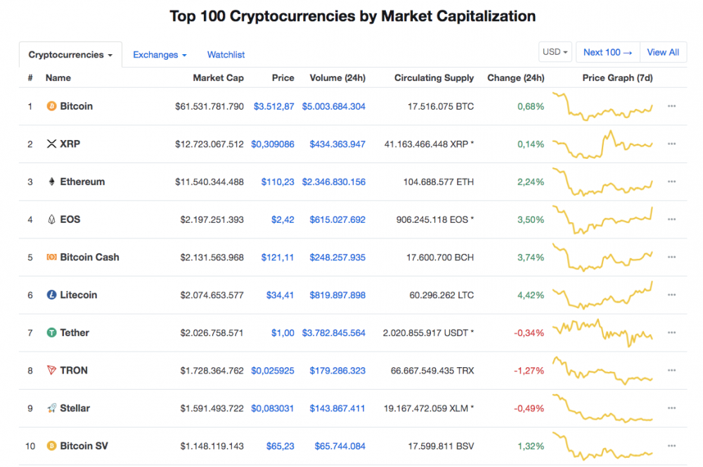The height and width of the screenshot is (467, 703).
Task: Open Bitcoin's price link $3.512,87
Action: 273,106
